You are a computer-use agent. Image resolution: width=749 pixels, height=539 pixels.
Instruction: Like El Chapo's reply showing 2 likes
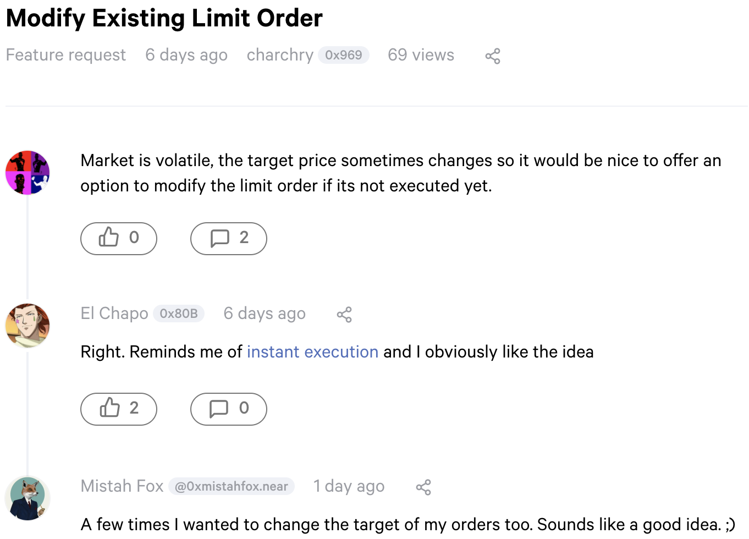point(119,409)
